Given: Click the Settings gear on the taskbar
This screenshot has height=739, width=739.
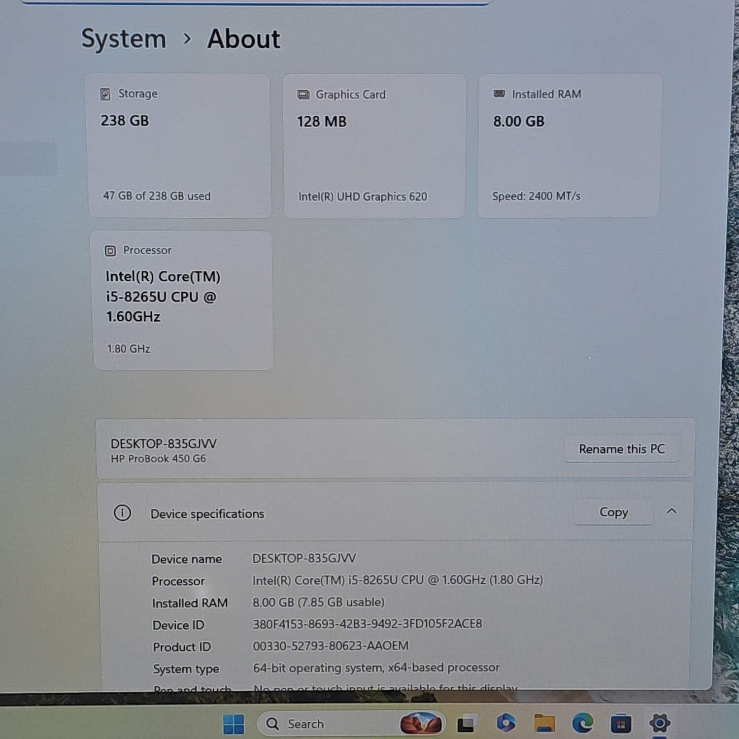Looking at the screenshot, I should [x=659, y=723].
